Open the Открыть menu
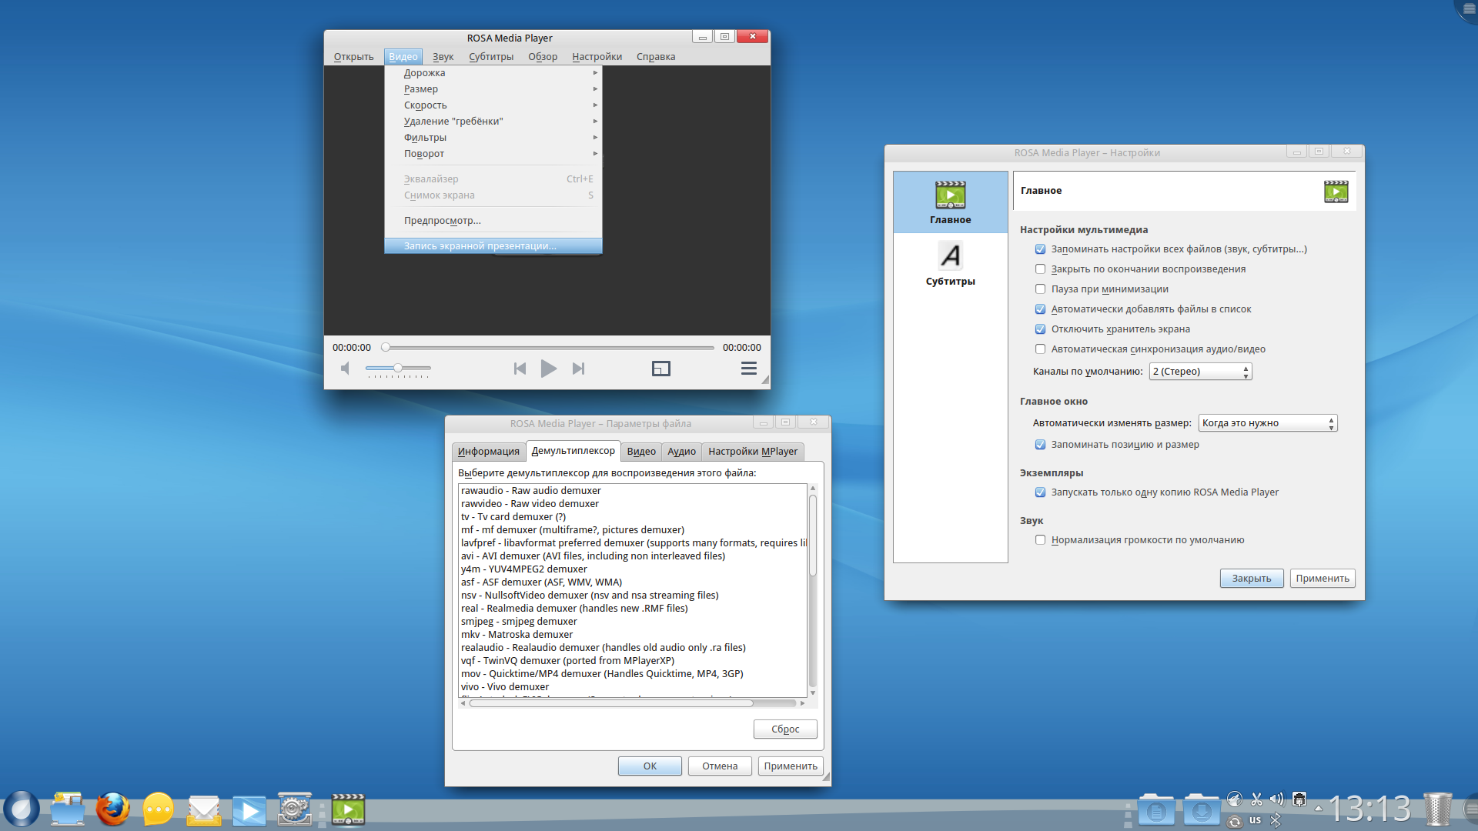 (353, 57)
